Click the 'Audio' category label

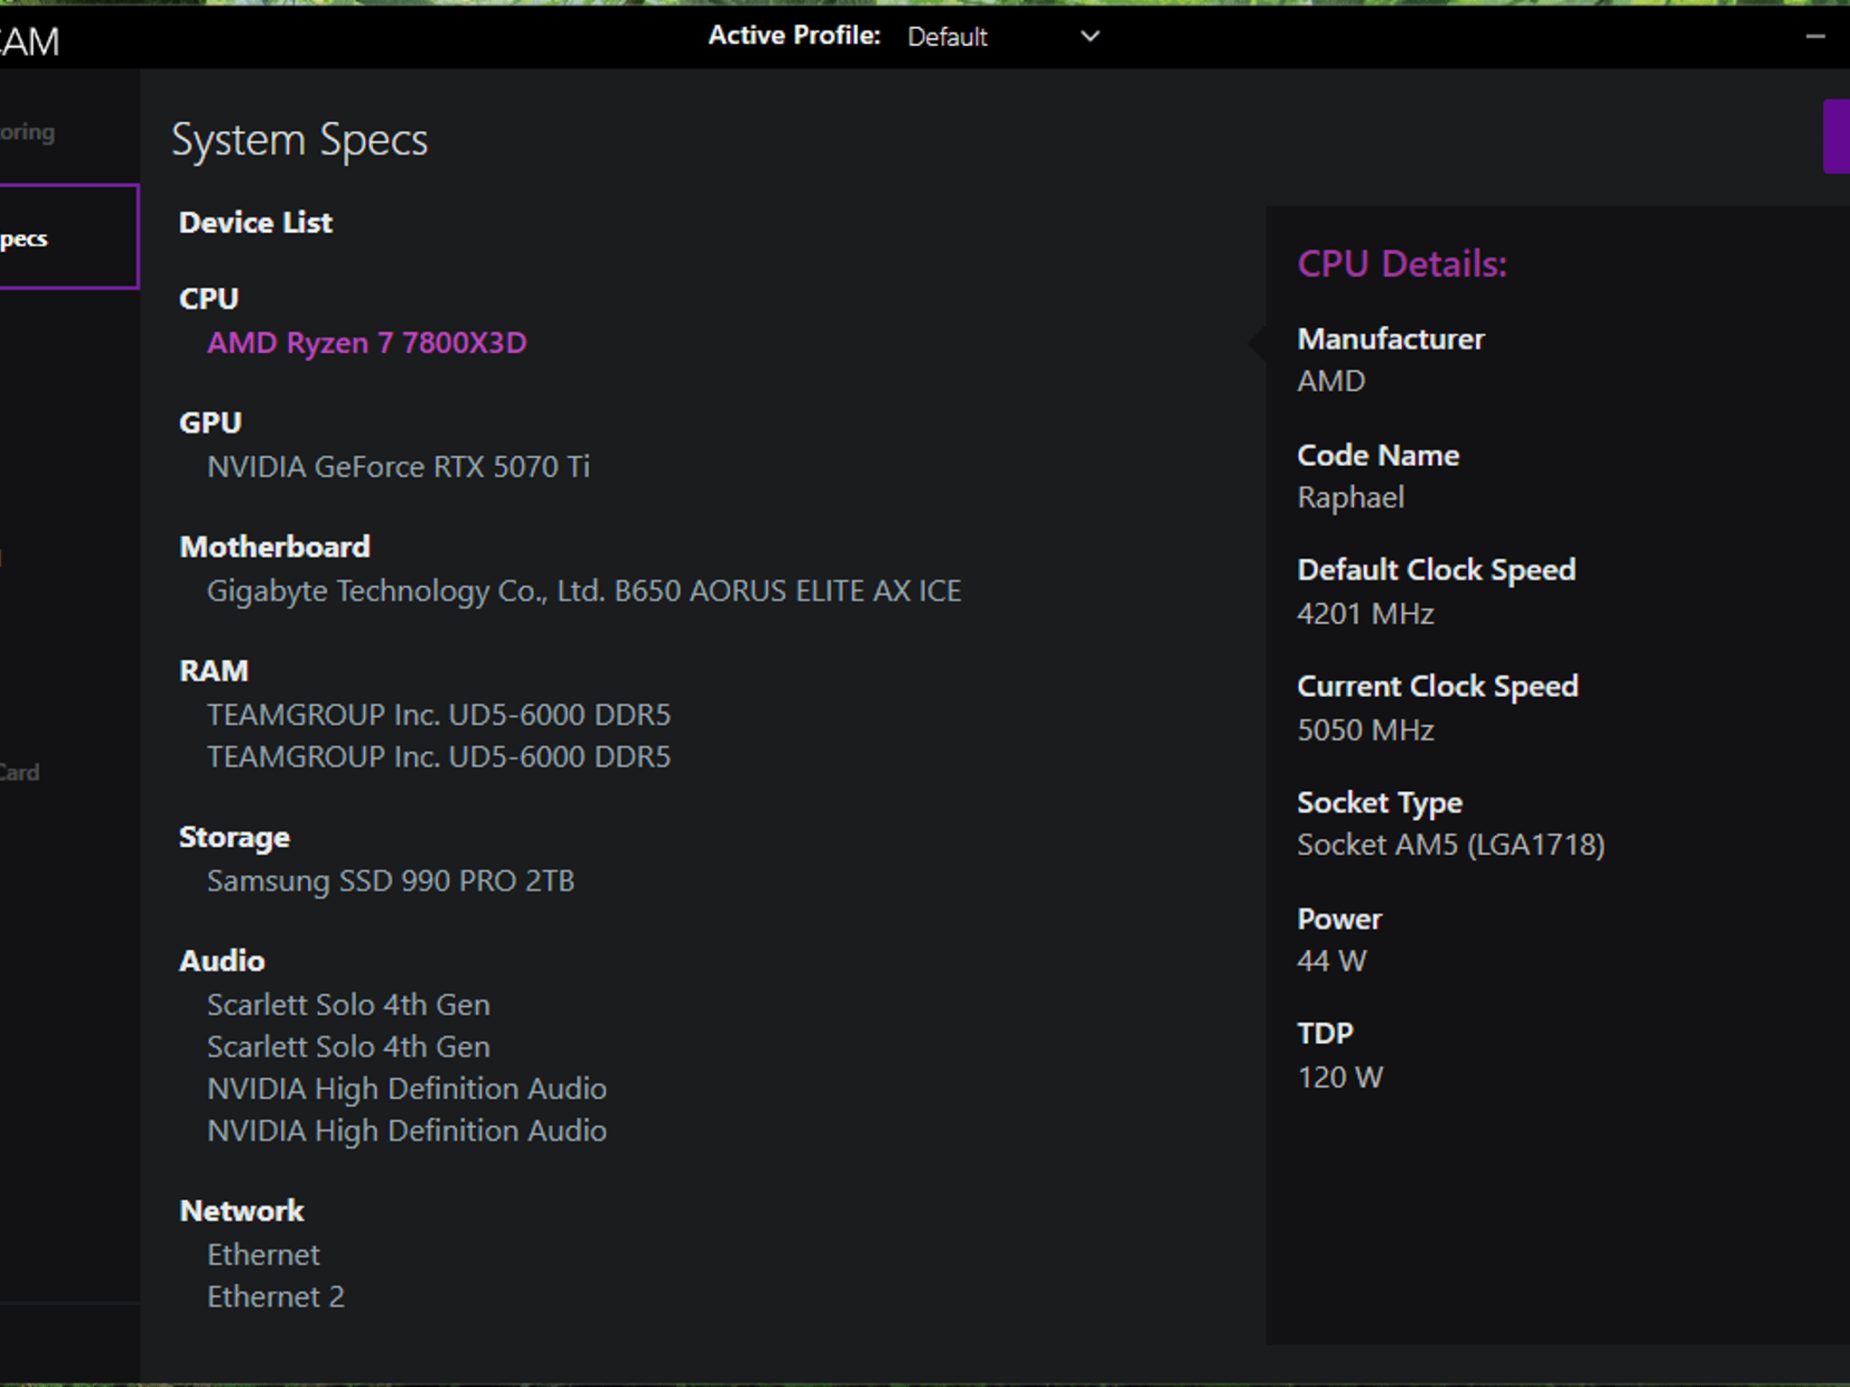(x=222, y=961)
